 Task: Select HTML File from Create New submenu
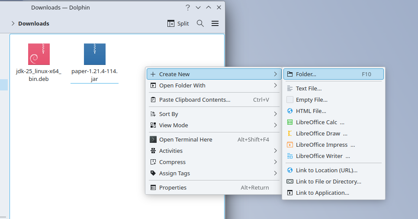click(311, 111)
